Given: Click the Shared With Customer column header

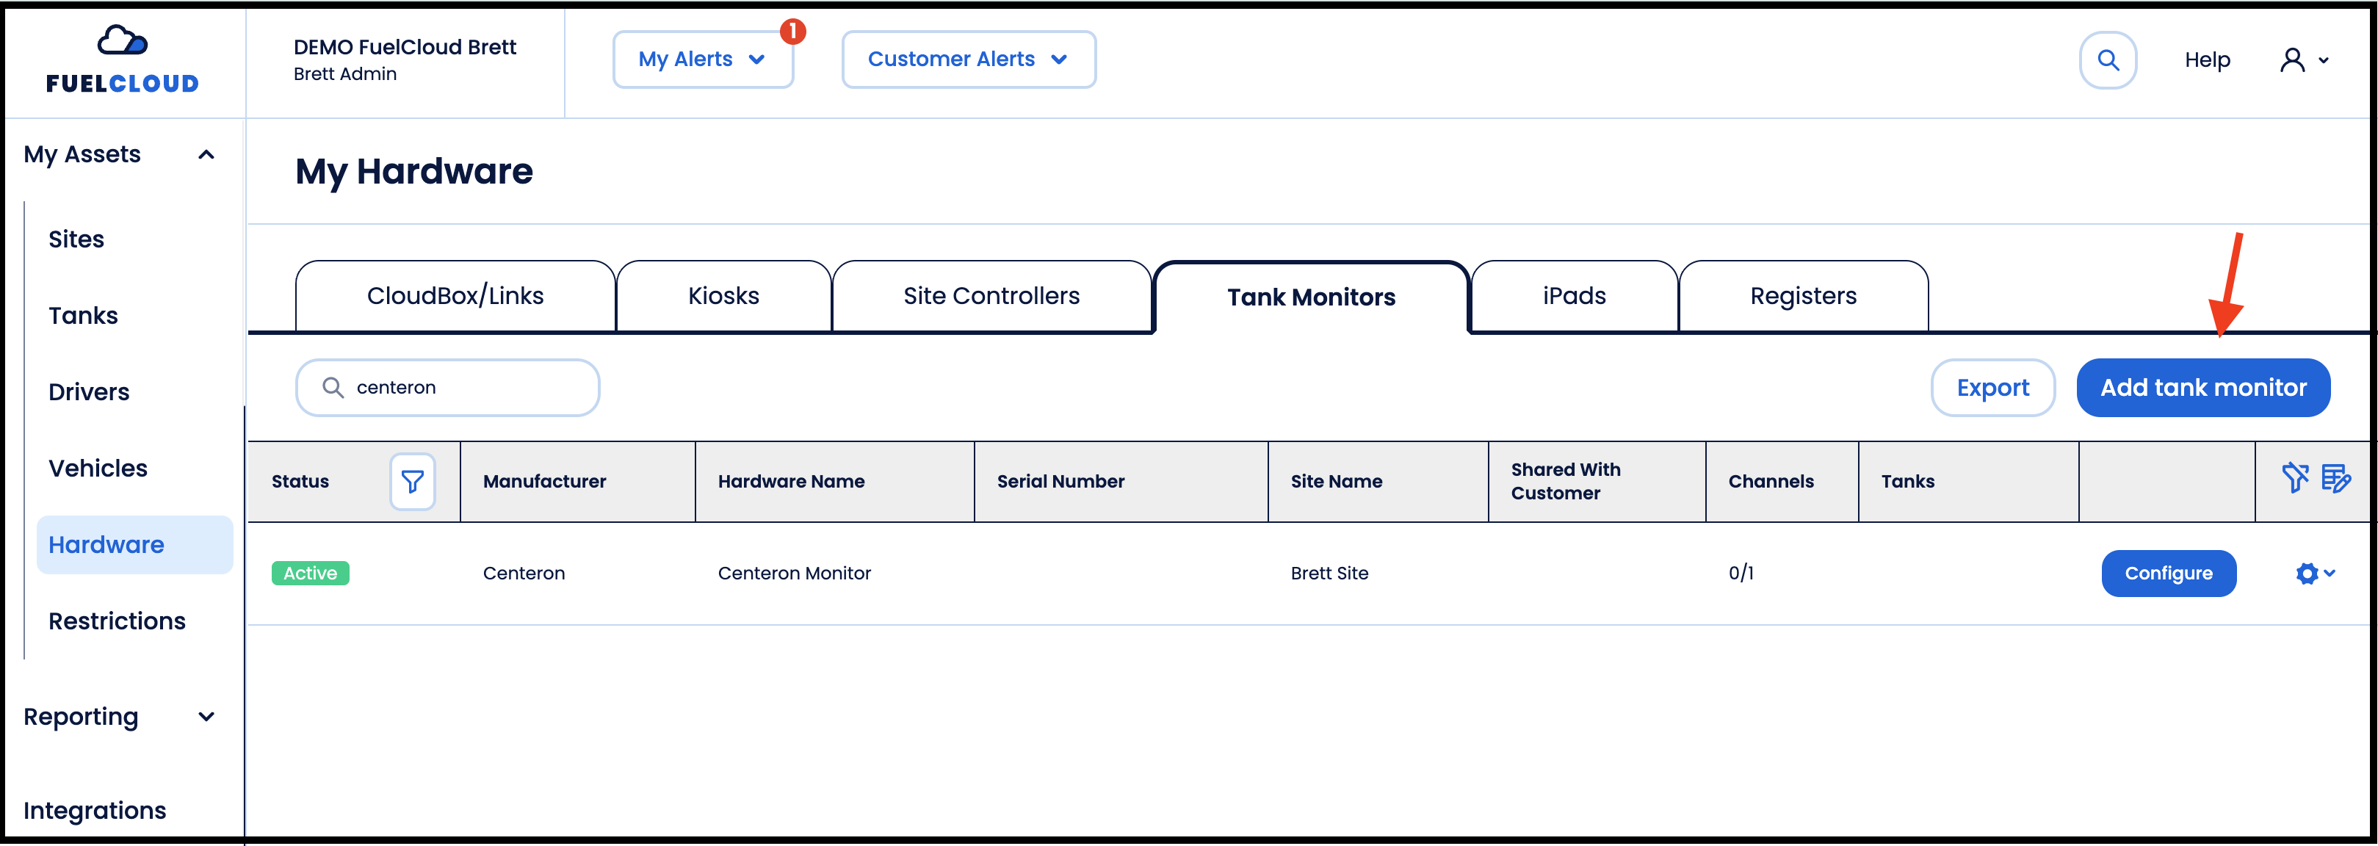Looking at the screenshot, I should pyautogui.click(x=1566, y=481).
